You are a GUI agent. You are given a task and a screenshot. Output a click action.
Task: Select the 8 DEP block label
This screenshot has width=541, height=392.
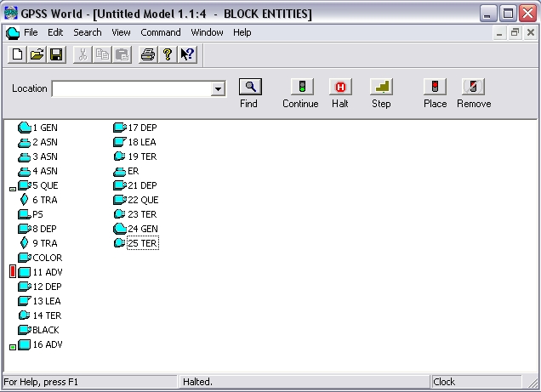click(44, 229)
